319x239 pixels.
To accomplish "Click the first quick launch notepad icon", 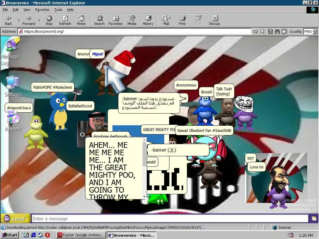I will pos(26,235).
